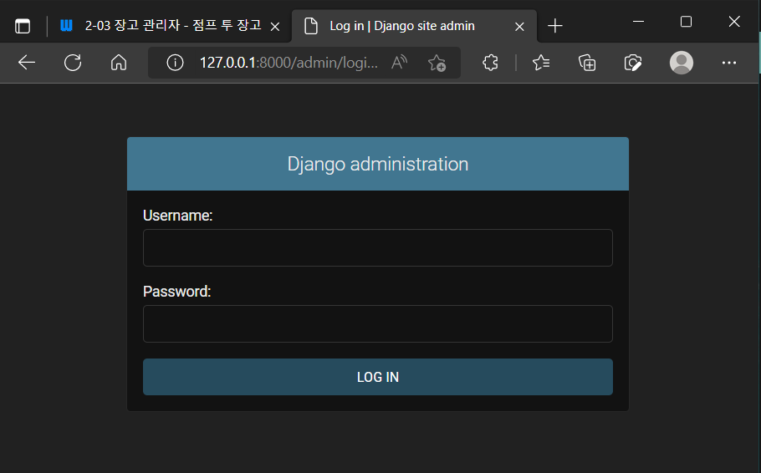Click the address bar URL 127.0.0.1:8000/admin
The width and height of the screenshot is (761, 473).
tap(289, 63)
